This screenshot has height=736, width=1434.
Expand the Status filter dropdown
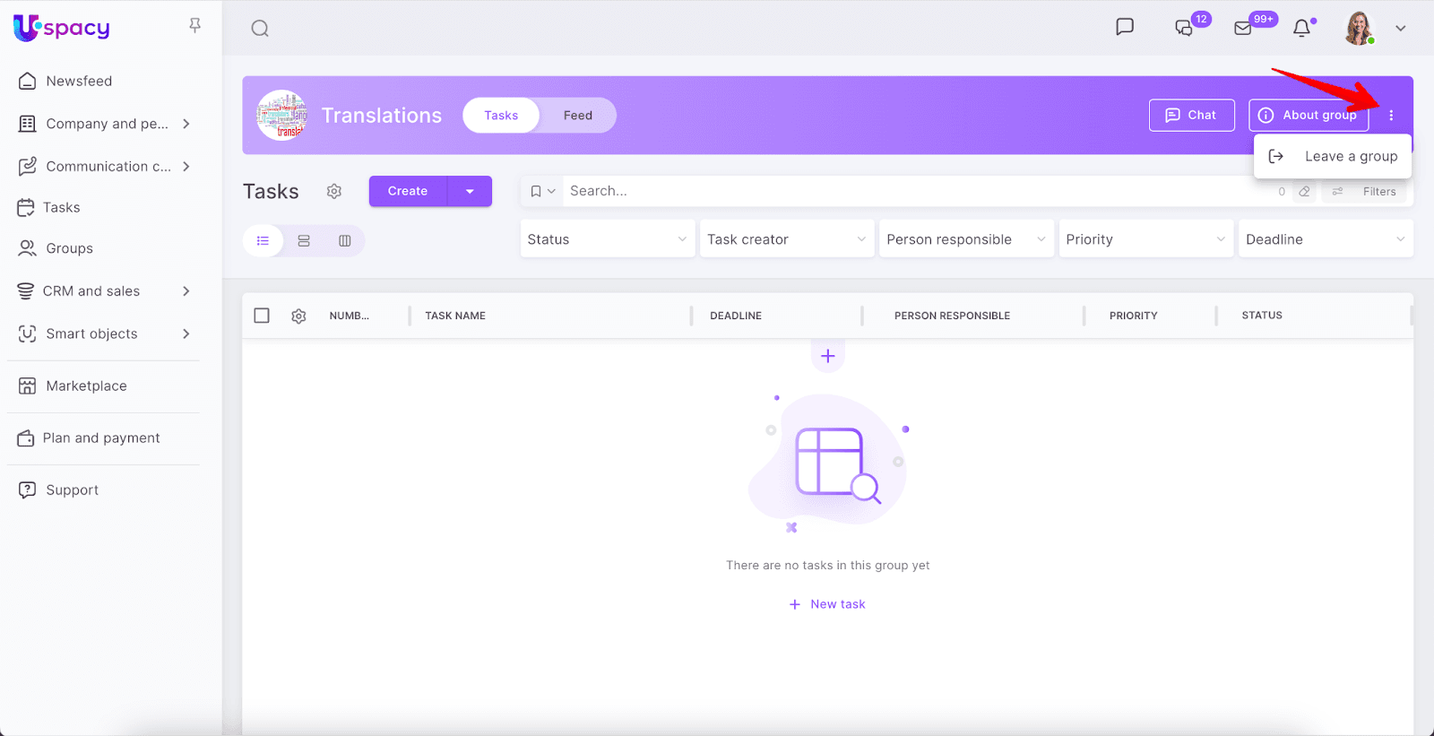pyautogui.click(x=607, y=239)
